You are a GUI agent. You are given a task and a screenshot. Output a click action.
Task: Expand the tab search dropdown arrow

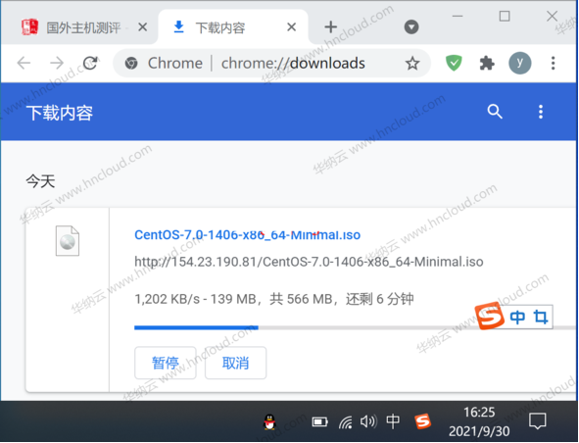click(411, 27)
